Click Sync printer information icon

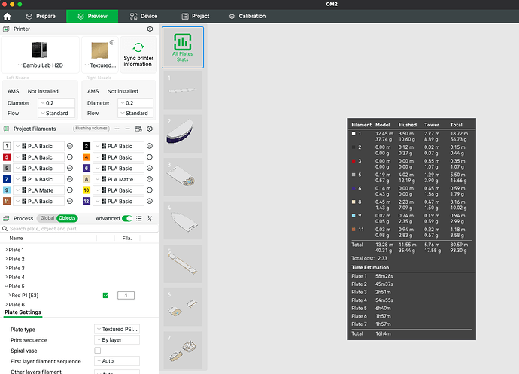point(138,47)
